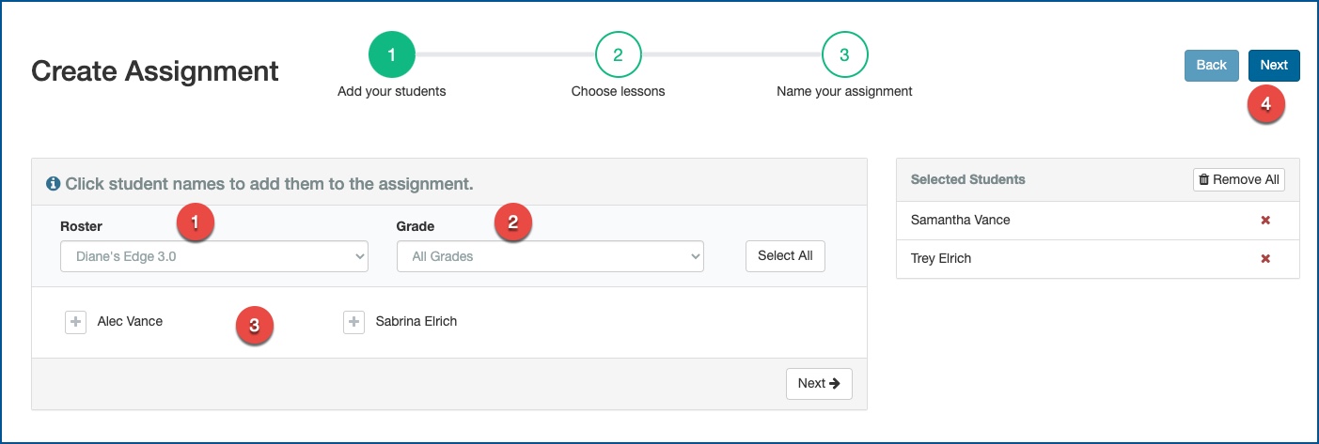
Task: Click red annotation marker number 1
Action: pyautogui.click(x=195, y=222)
